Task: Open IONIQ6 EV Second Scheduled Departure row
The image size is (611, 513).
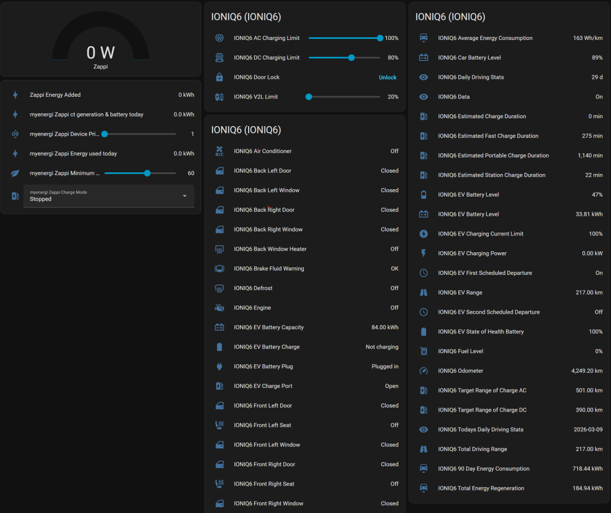Action: pos(510,312)
